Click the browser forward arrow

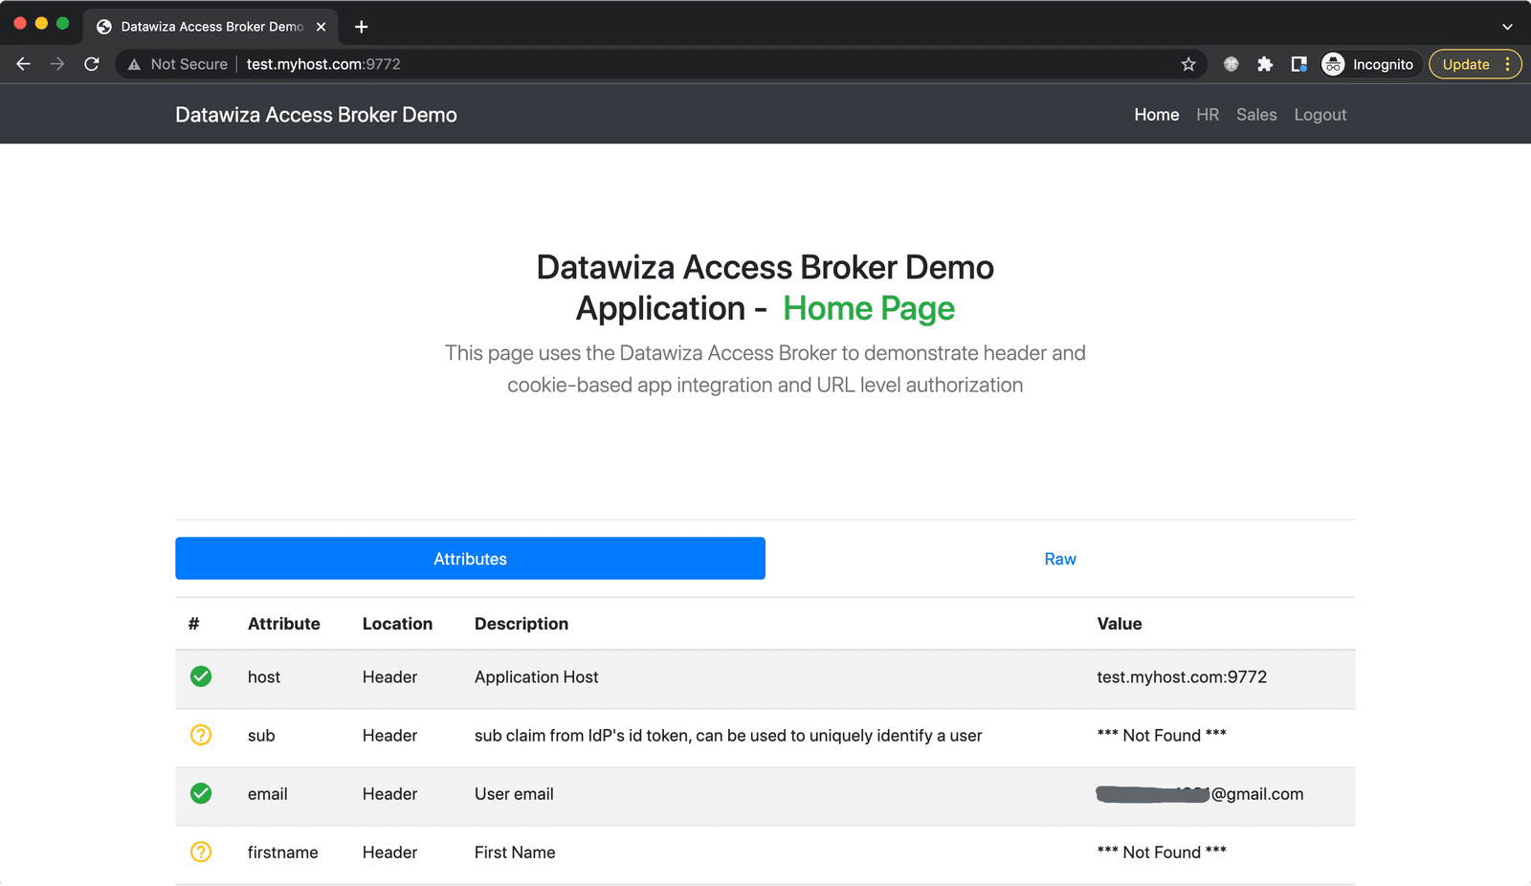pyautogui.click(x=57, y=64)
